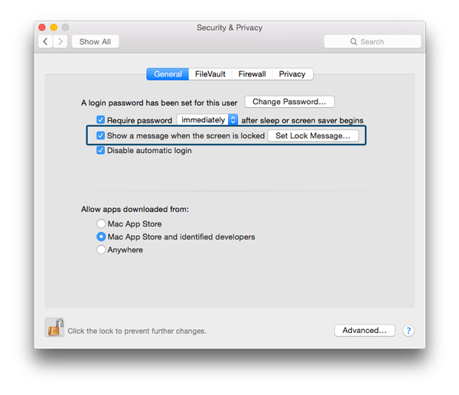Screen dimensions: 459x395
Task: Close the Security & Privacy window
Action: (42, 28)
